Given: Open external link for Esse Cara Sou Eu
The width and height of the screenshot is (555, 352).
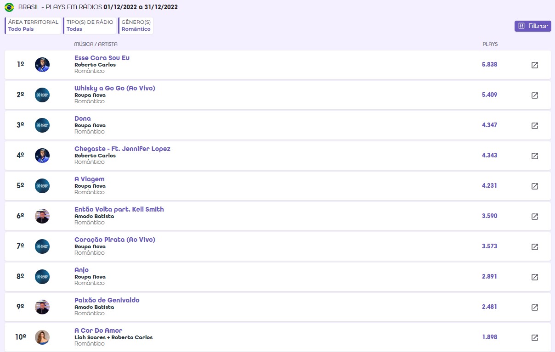Looking at the screenshot, I should (535, 65).
